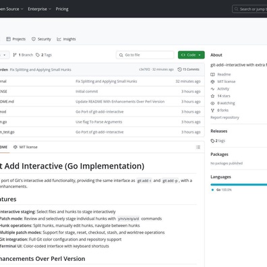267x267 pixels.
Task: Open Use flag To Parse Arguments commit
Action: (99, 122)
